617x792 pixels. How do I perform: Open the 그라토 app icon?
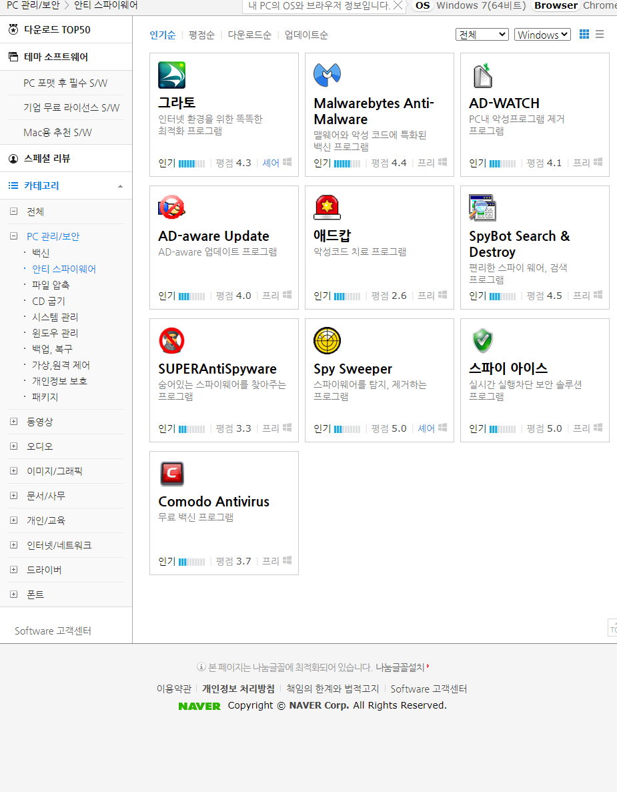pos(171,75)
